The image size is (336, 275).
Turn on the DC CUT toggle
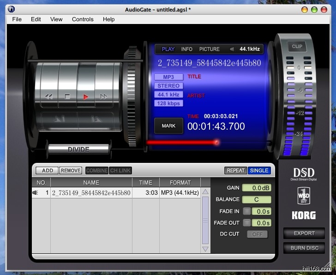[x=257, y=234]
